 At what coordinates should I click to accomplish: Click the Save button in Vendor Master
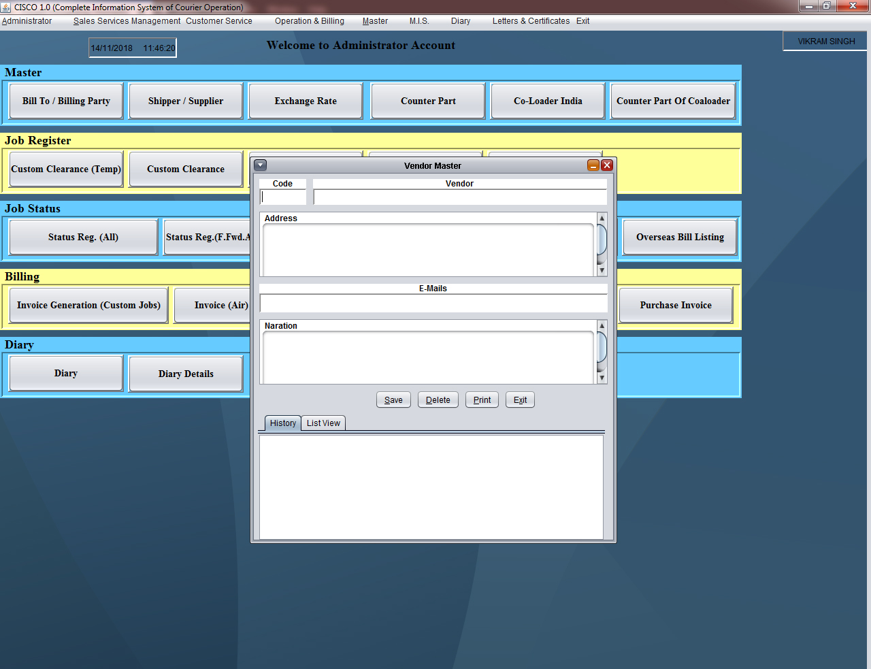coord(393,399)
